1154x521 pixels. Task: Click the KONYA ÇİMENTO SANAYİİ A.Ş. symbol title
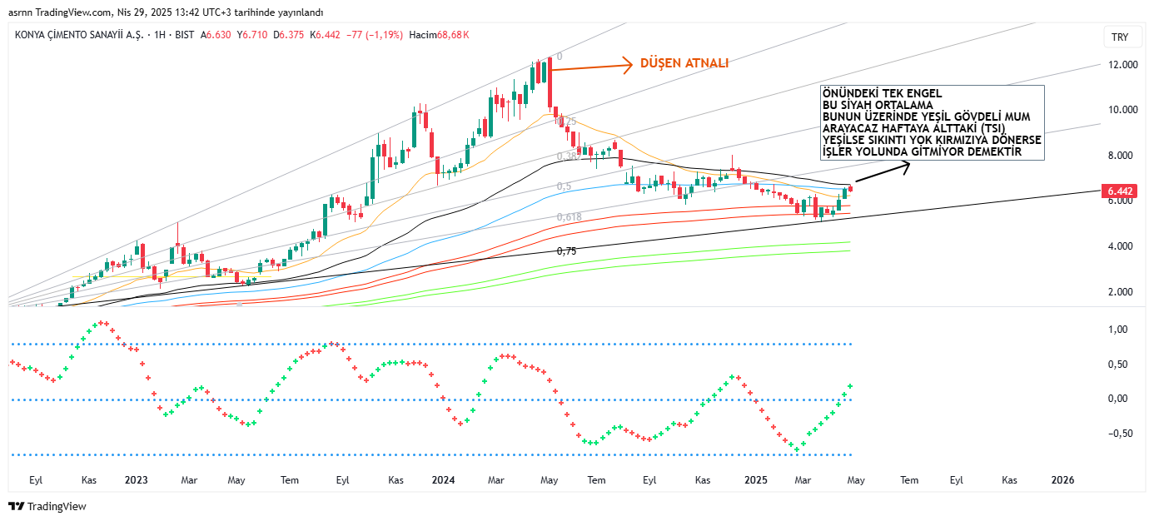[x=80, y=35]
